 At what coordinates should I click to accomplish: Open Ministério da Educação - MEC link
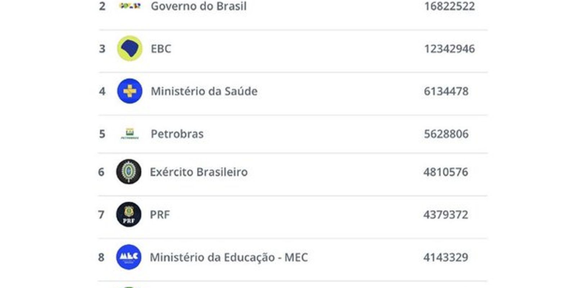[x=229, y=257]
